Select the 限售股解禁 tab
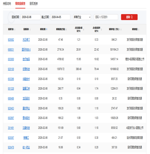This screenshot has height=154, width=150. click(20, 4)
